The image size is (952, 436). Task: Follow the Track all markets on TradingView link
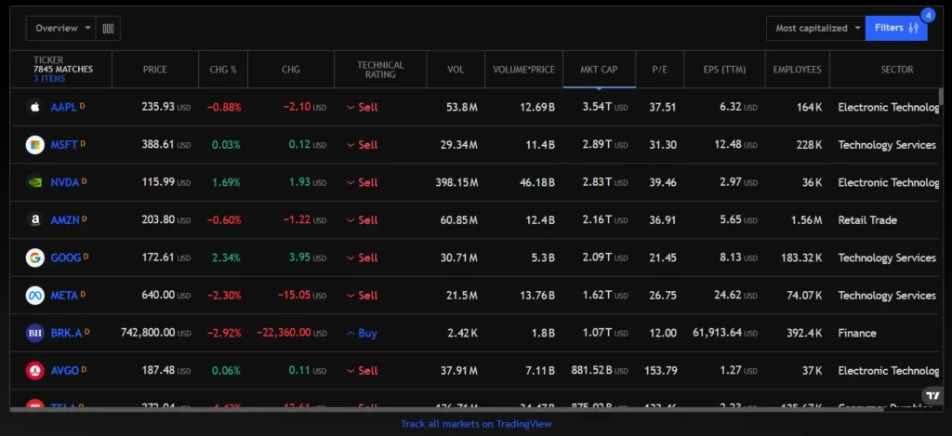click(476, 424)
